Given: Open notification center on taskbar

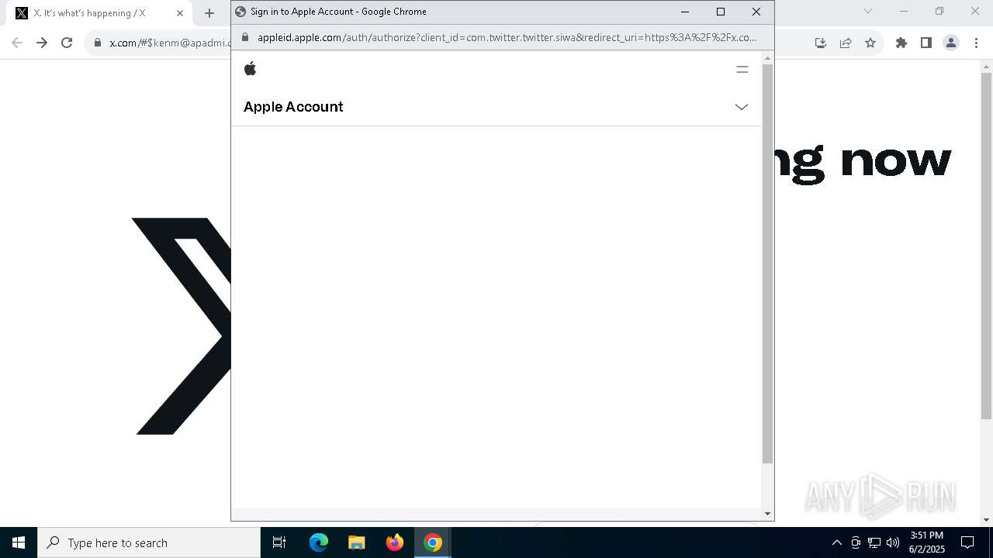Looking at the screenshot, I should [967, 542].
